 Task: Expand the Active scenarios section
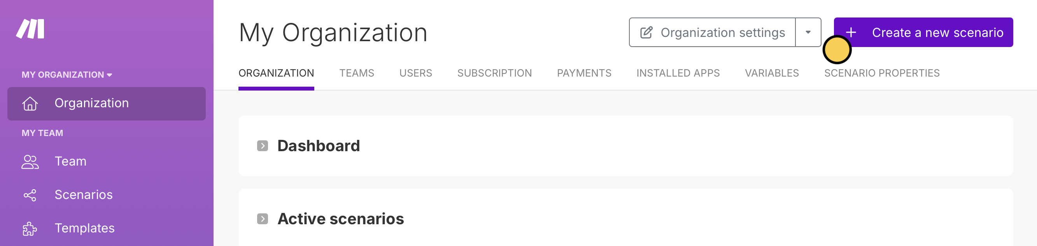263,219
